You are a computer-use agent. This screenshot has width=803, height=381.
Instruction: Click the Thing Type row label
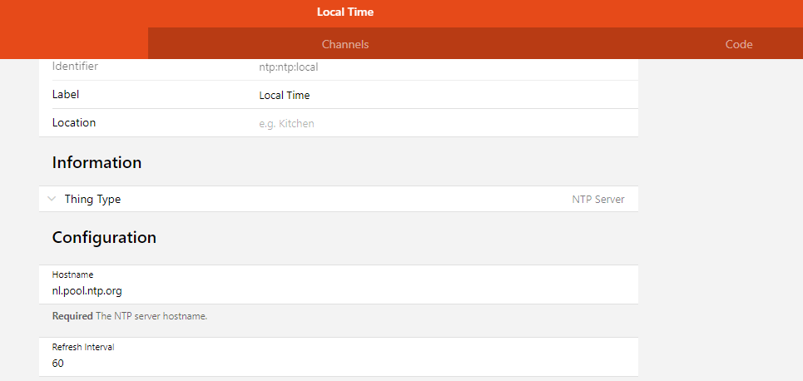(x=92, y=200)
